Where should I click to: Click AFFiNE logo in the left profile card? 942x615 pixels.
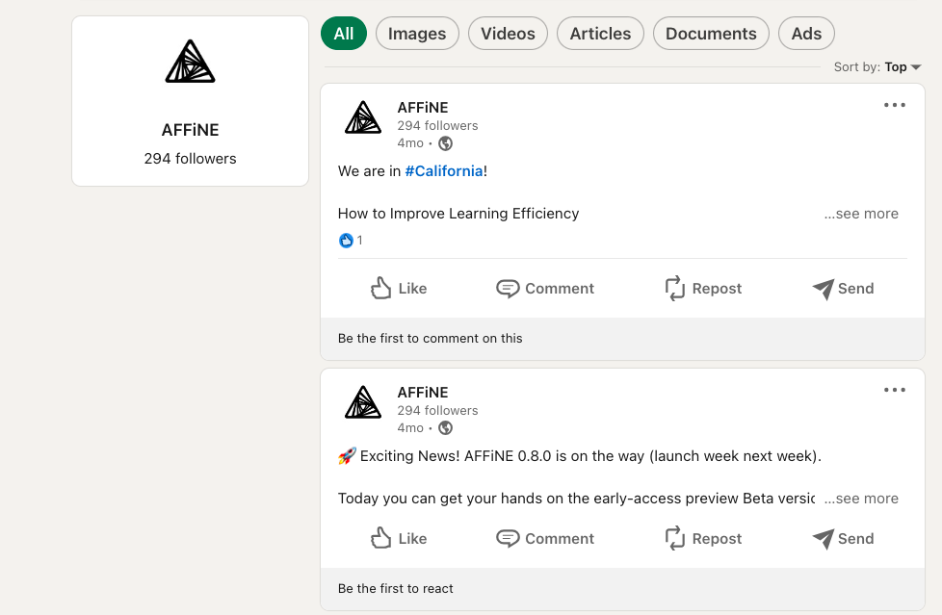coord(190,62)
